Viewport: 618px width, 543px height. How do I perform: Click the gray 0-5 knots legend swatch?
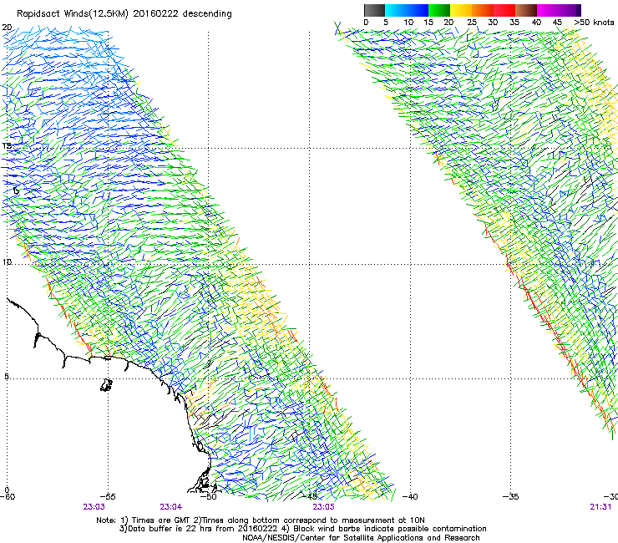pos(374,10)
